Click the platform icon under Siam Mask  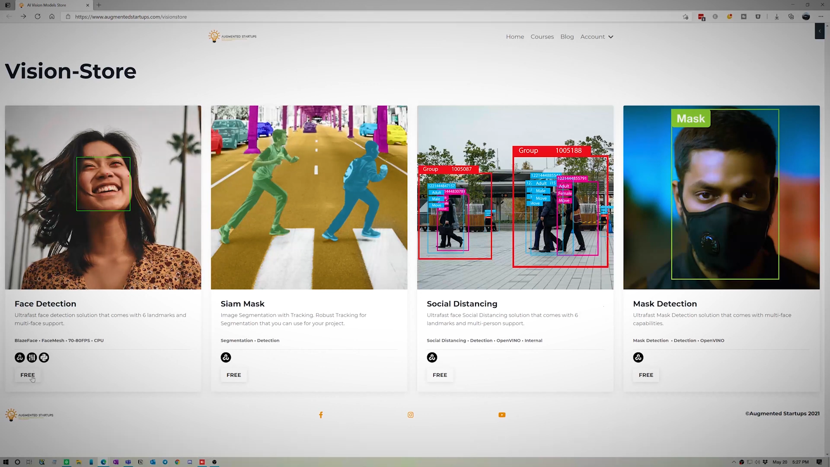[x=226, y=358]
